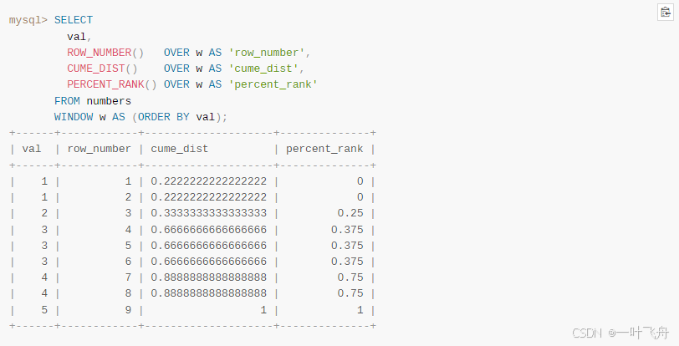Click the val column header in the results
The image size is (679, 346).
(32, 149)
